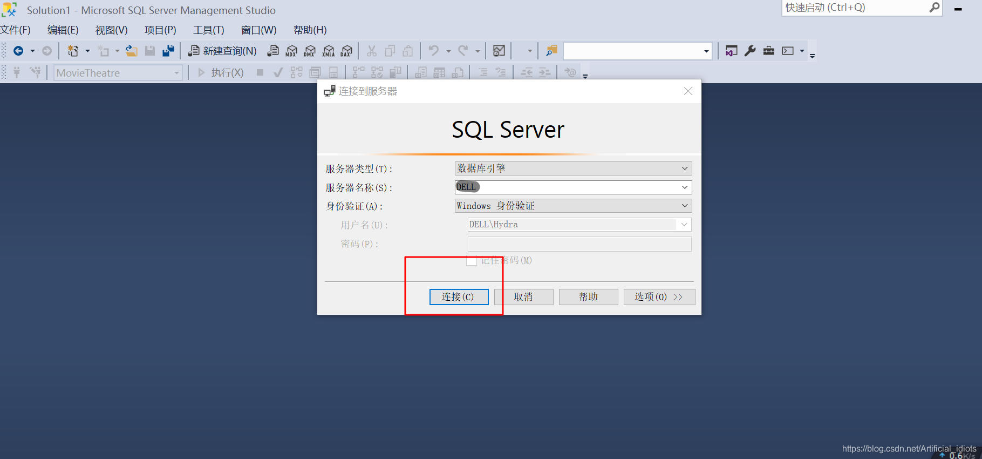Screen dimensions: 982x459
Task: Open the find combo box dropdown arrow
Action: click(x=706, y=51)
